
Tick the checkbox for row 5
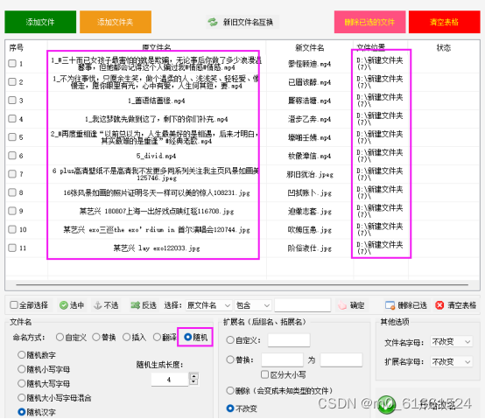(x=12, y=136)
